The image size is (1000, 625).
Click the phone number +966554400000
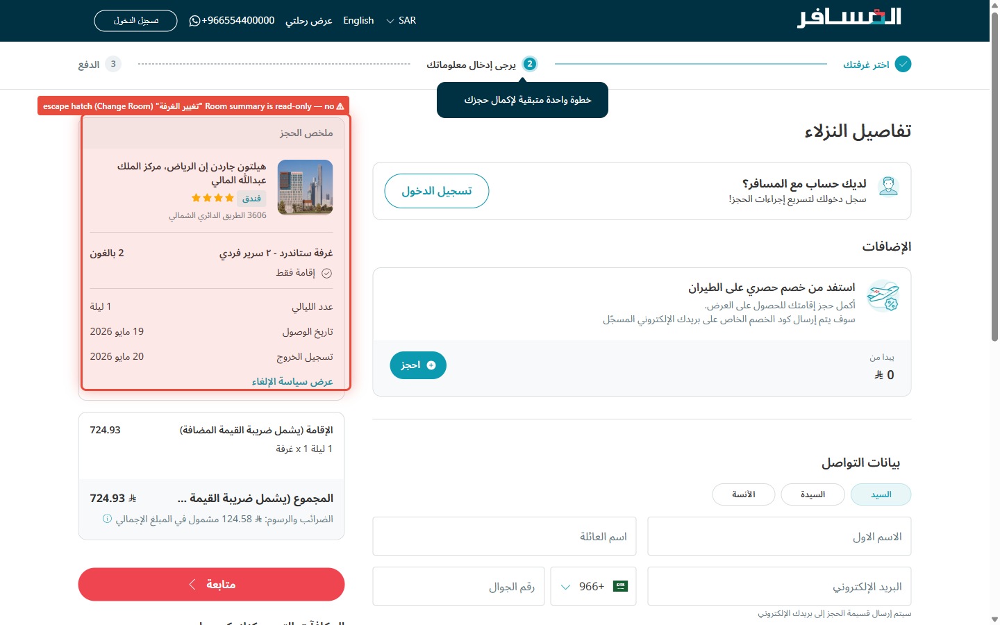click(x=238, y=21)
